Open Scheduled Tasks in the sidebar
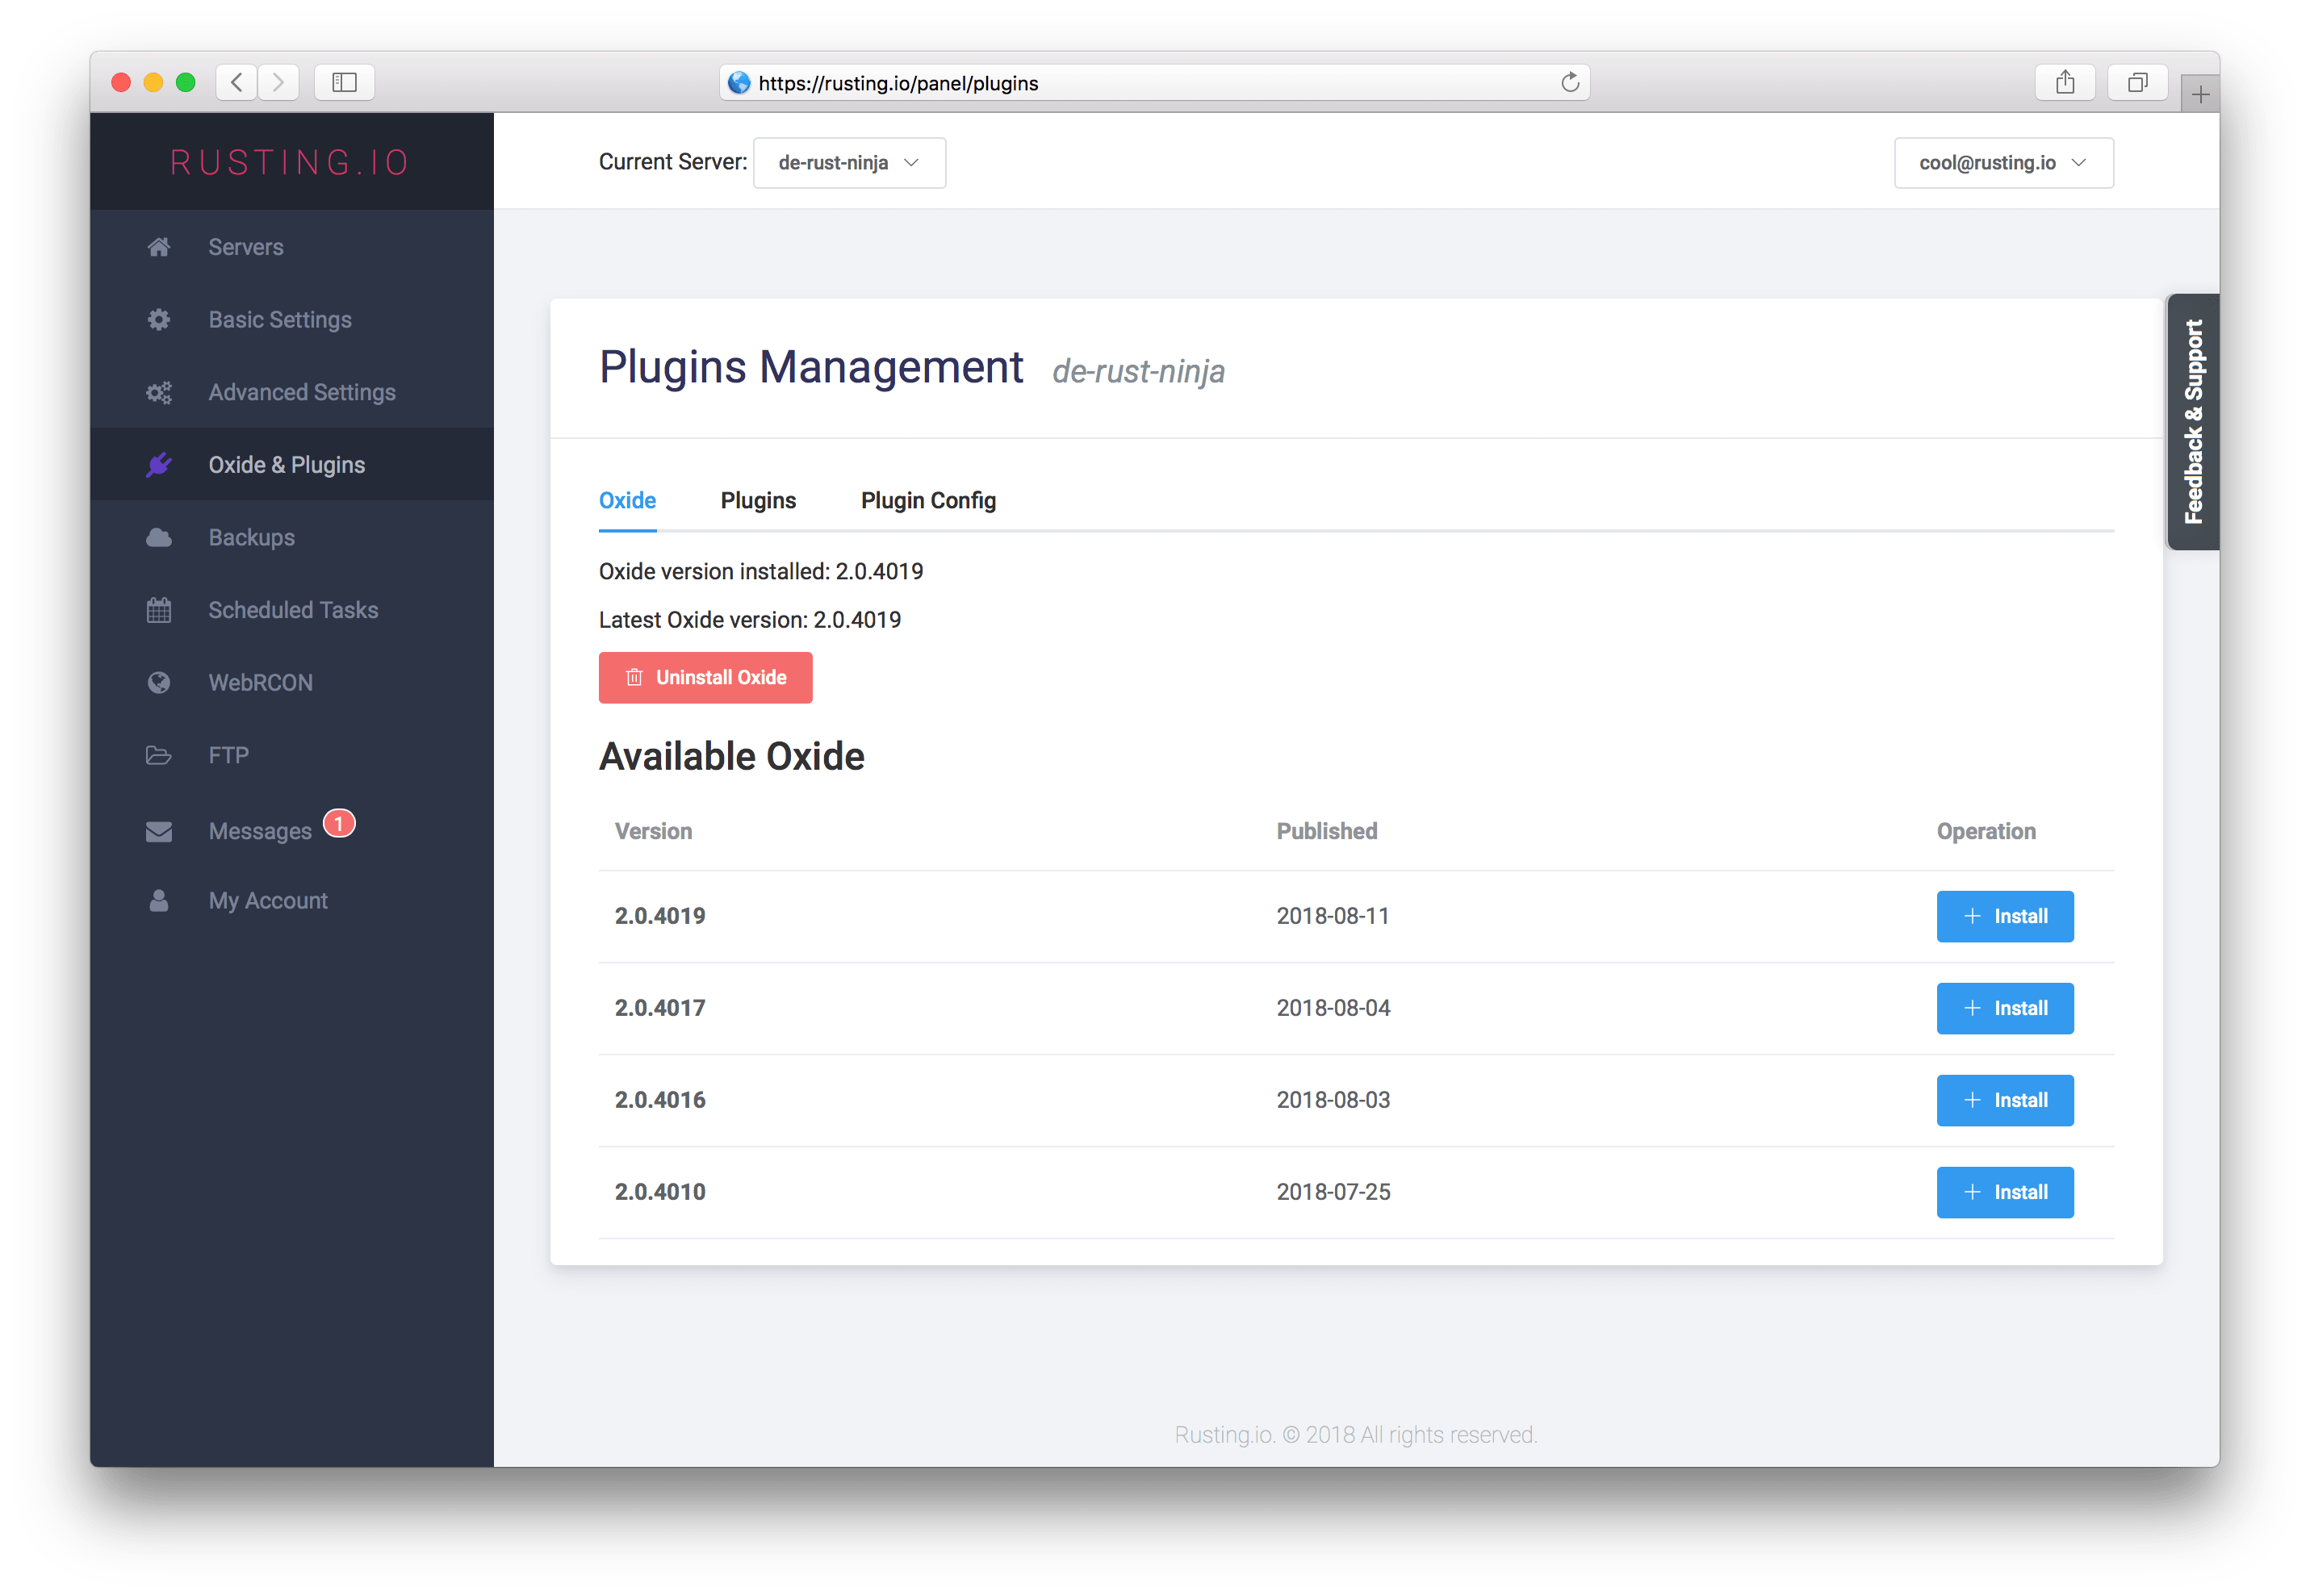Screen dimensions: 2310x1596 click(x=291, y=610)
